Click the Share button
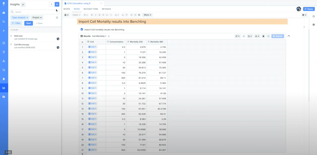 309,9
